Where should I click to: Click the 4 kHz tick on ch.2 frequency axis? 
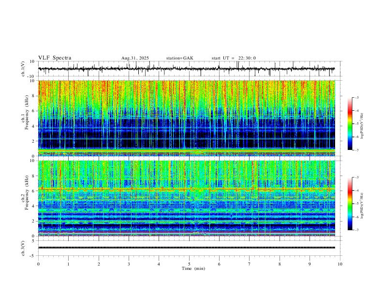34,206
